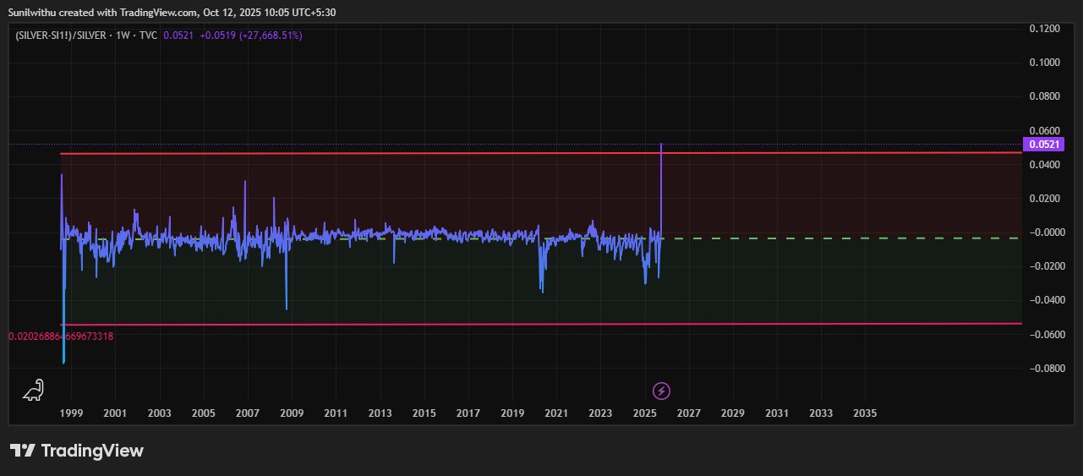Click the 1999 year label on time axis
This screenshot has height=476, width=1083.
tap(71, 413)
